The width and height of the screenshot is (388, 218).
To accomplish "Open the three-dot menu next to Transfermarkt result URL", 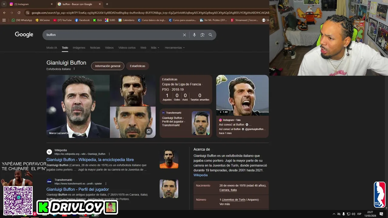I will [106, 183].
